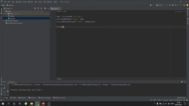189x106 pixels.
Task: Open Windows taskbar search
Action: click(x=9, y=104)
